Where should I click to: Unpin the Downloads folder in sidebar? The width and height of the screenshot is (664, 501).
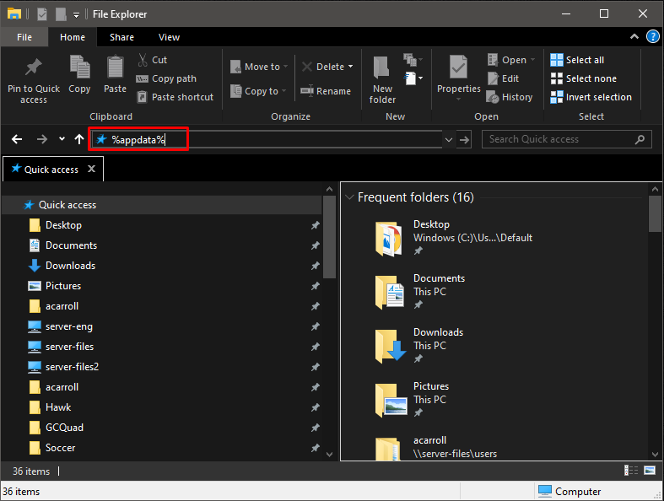[315, 266]
